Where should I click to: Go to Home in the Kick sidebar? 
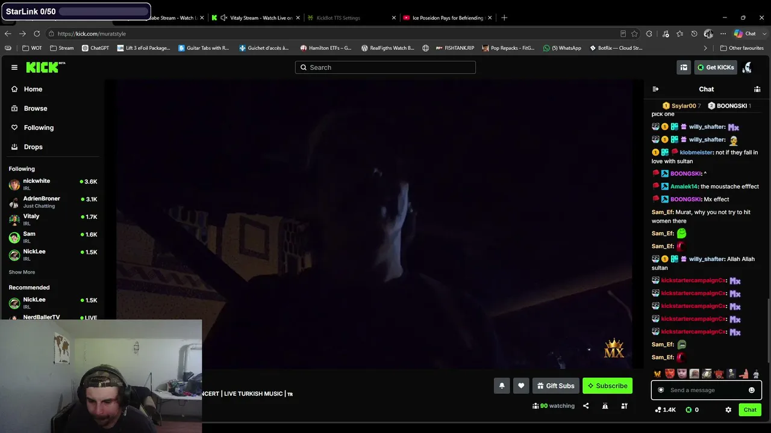[x=27, y=89]
